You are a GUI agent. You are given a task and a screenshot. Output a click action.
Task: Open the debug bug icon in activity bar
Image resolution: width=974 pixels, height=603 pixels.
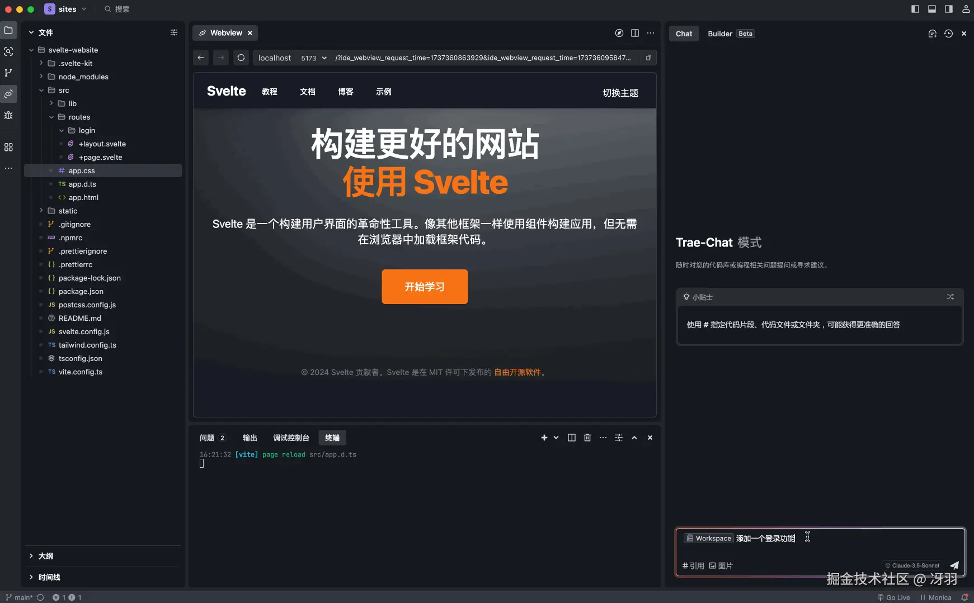(x=8, y=115)
